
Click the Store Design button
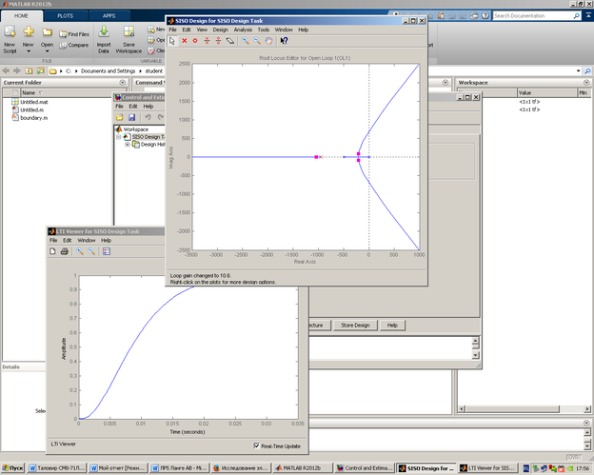point(355,325)
